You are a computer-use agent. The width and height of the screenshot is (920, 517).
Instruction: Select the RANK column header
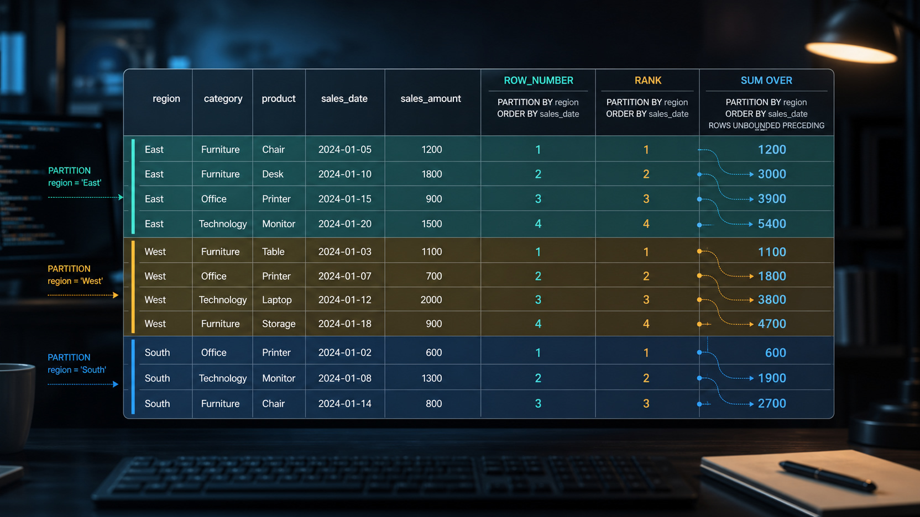click(648, 81)
